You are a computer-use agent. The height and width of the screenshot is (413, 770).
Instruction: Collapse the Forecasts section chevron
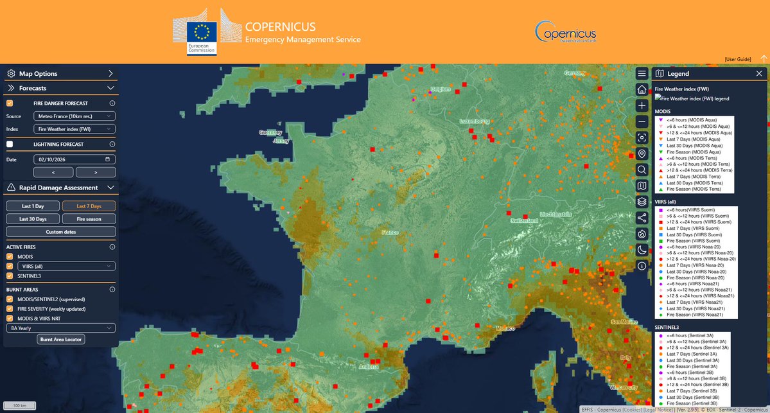coord(110,88)
